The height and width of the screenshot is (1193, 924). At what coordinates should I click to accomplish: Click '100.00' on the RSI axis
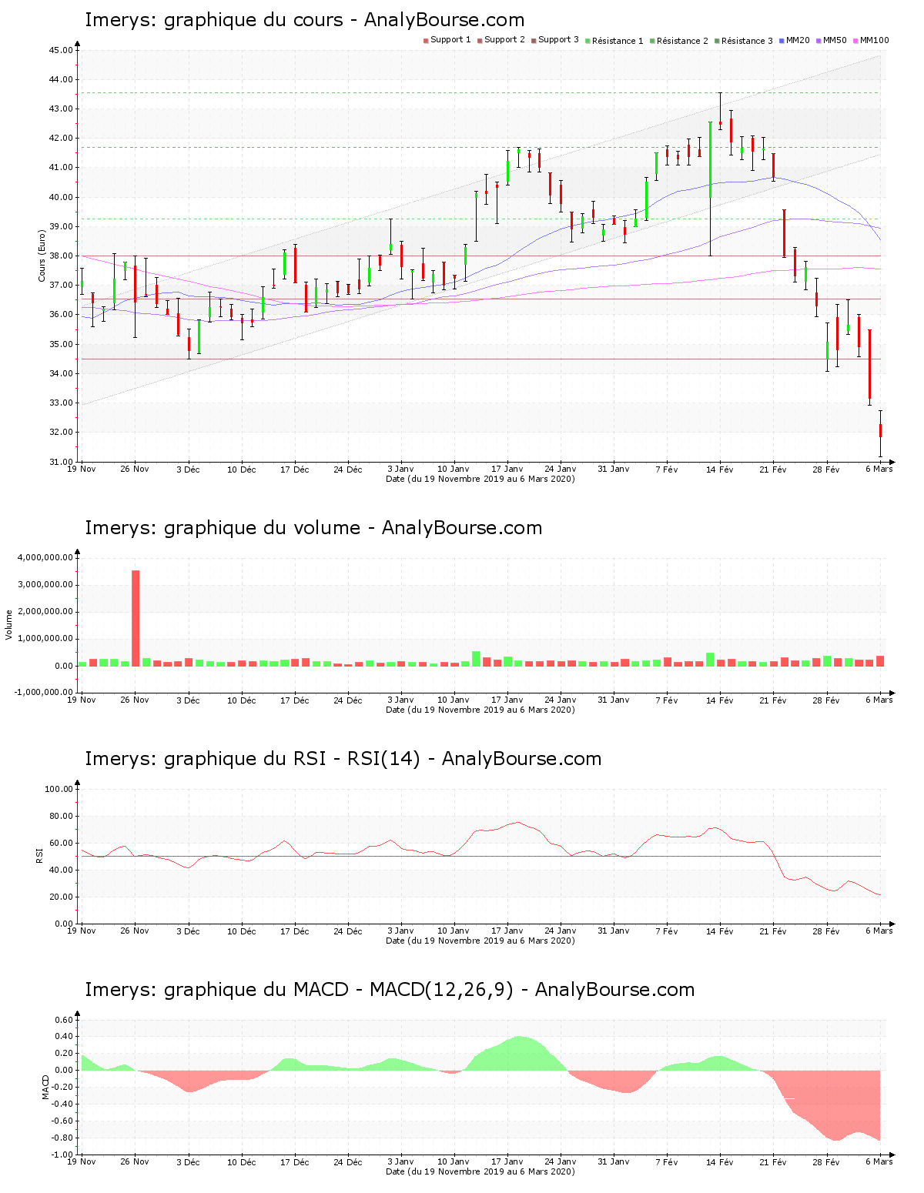coord(59,790)
